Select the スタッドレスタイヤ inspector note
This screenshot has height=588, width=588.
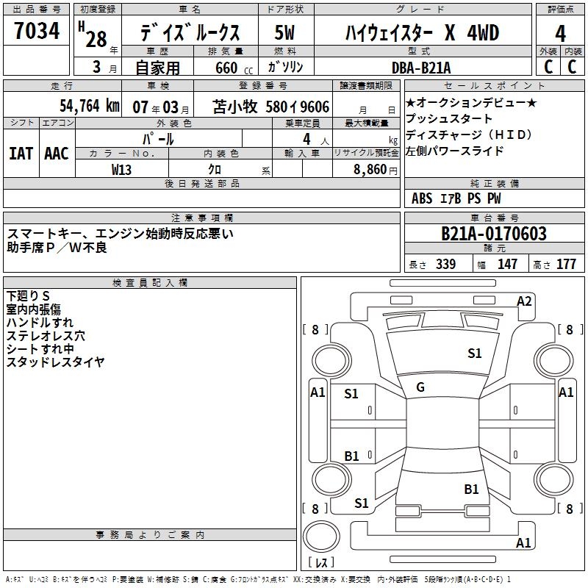[56, 362]
